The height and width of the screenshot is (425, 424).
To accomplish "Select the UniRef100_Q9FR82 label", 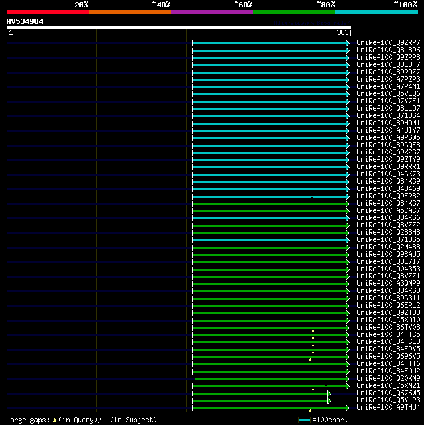I will tap(388, 196).
